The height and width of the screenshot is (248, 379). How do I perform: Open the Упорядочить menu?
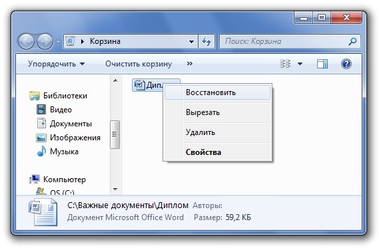click(57, 64)
